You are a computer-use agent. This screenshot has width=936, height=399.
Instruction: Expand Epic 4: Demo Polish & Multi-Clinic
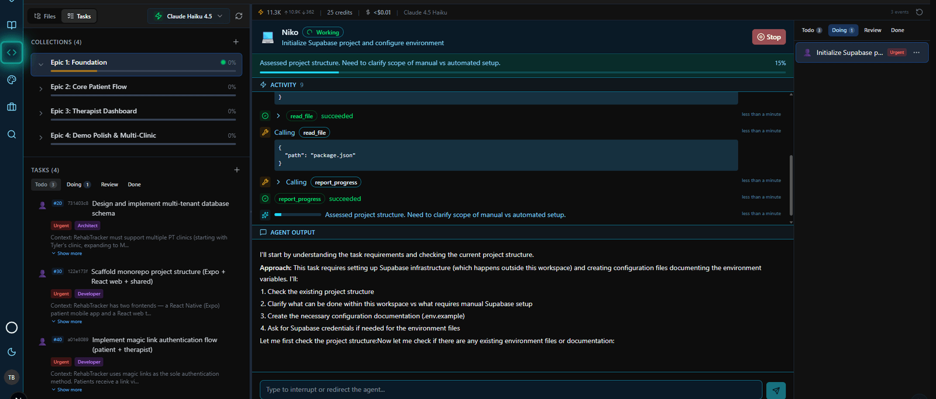click(41, 137)
